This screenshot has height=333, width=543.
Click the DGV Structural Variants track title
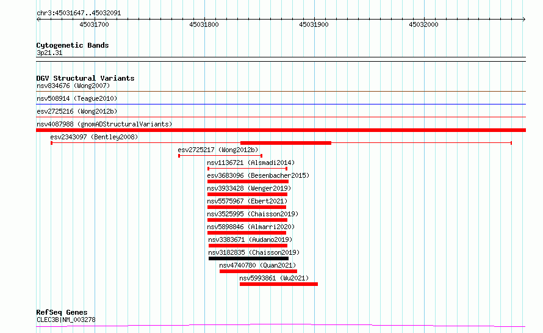[85, 78]
